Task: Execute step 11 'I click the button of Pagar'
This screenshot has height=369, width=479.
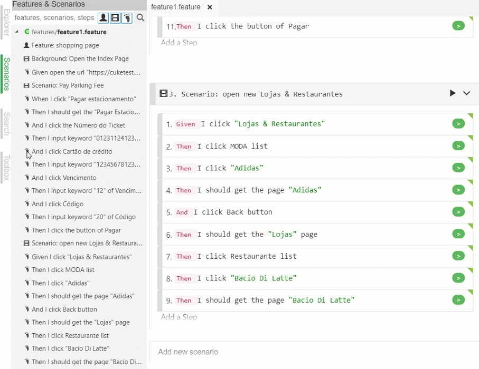Action: pyautogui.click(x=458, y=25)
